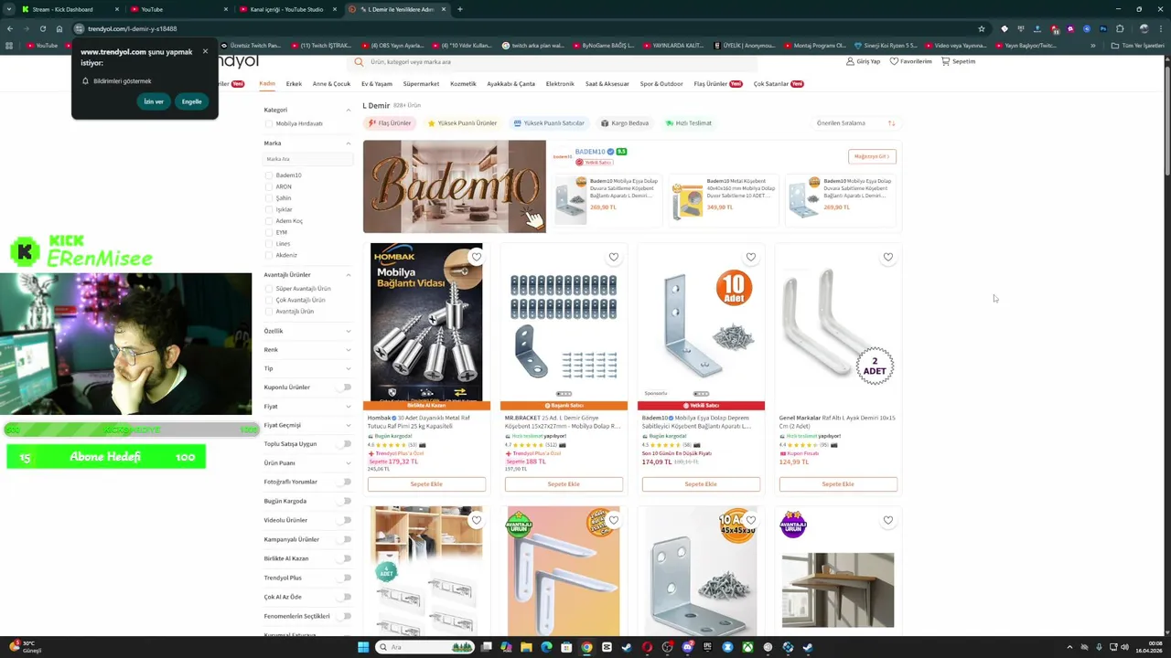The height and width of the screenshot is (658, 1171).
Task: Check the Şahin brand filter
Action: tap(269, 197)
